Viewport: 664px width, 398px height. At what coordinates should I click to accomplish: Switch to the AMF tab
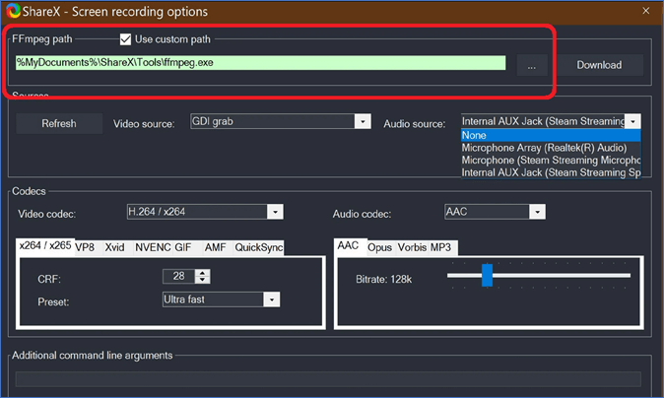coord(215,247)
